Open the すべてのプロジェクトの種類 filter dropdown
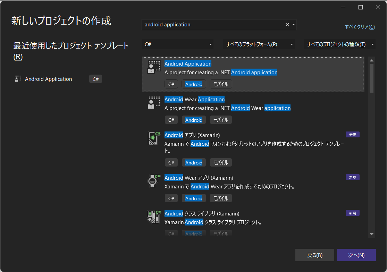The image size is (387, 272). (x=339, y=44)
